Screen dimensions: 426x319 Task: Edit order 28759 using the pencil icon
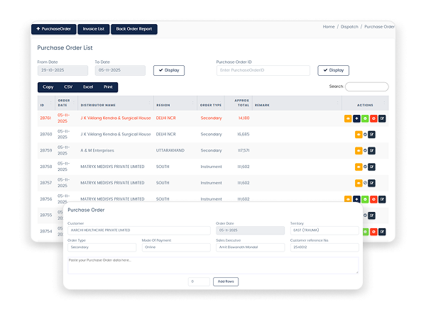[371, 150]
